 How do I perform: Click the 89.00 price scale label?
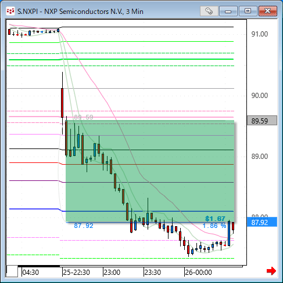(260, 157)
